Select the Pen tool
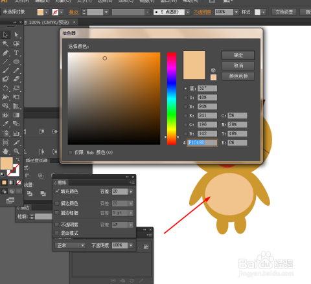This screenshot has height=284, width=311. pos(5,52)
